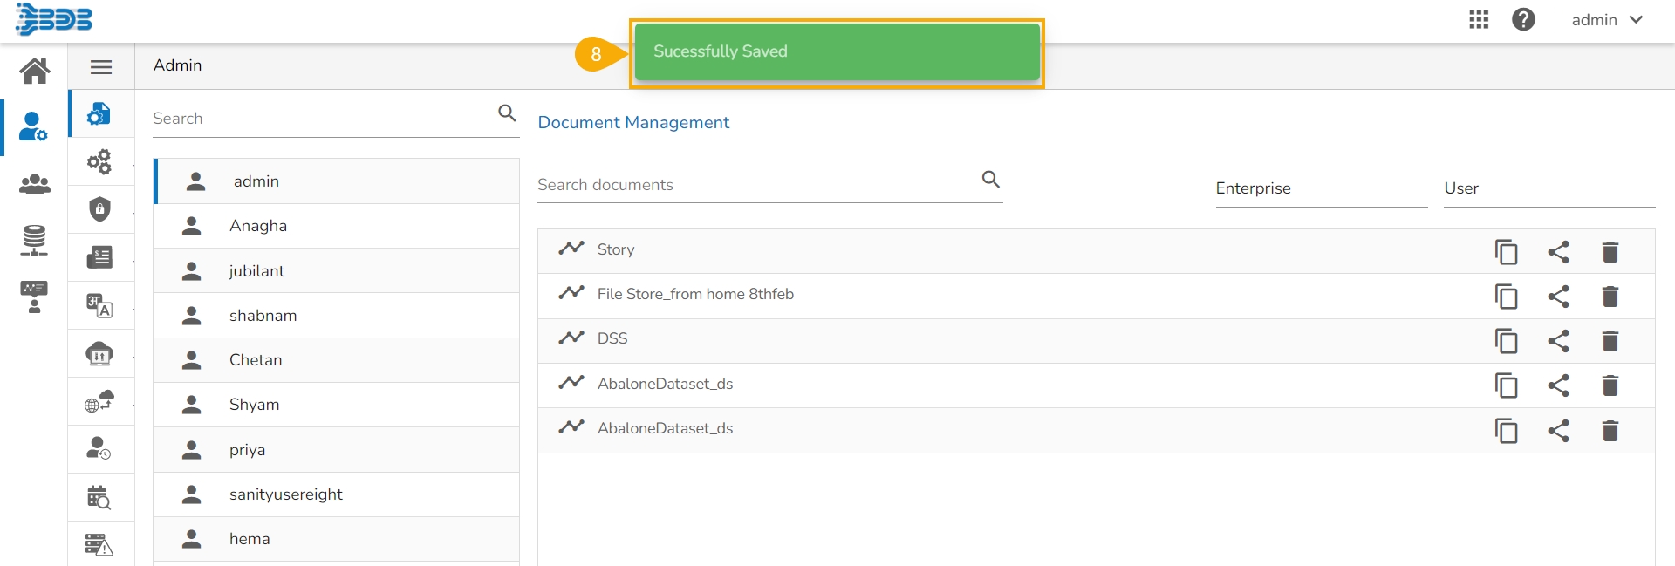This screenshot has width=1675, height=566.
Task: Delete the File Store_from home 8thfeb document
Action: tap(1610, 297)
